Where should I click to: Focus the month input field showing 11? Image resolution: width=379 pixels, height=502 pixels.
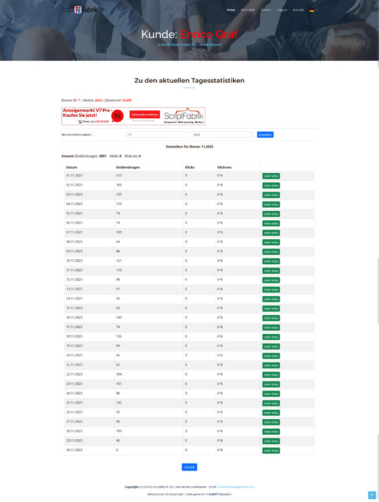click(157, 135)
